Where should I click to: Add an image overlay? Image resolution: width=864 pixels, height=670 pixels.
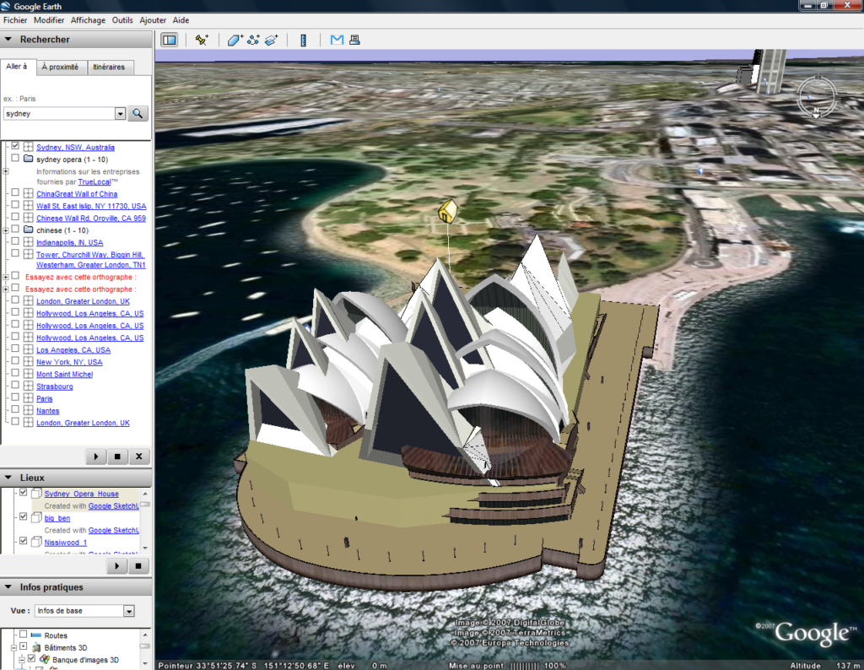(272, 40)
